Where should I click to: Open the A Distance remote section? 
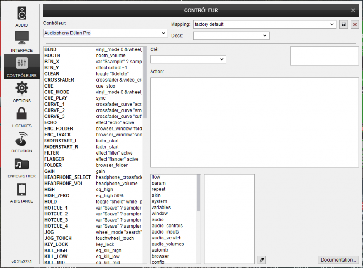[x=21, y=192]
